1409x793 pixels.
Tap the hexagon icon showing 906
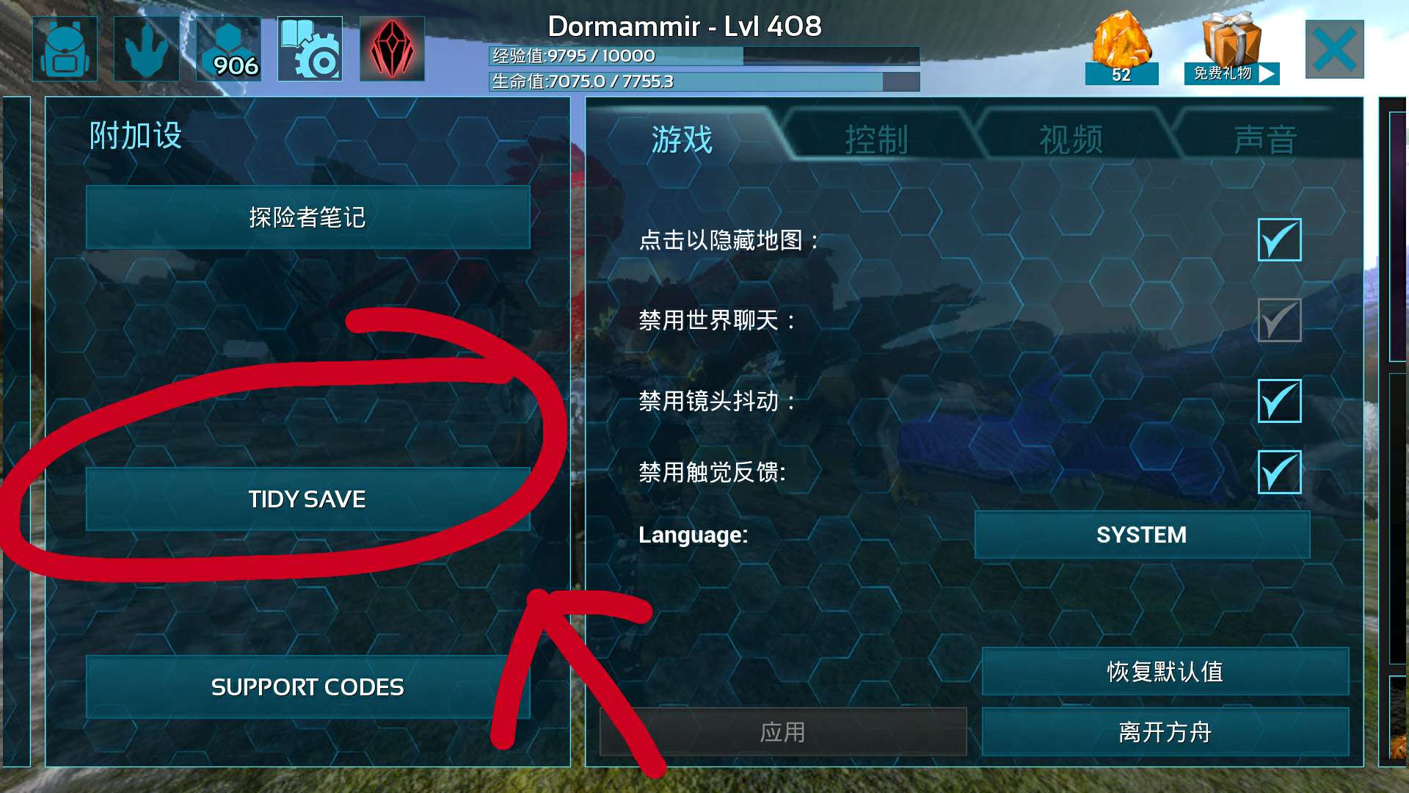click(x=228, y=48)
